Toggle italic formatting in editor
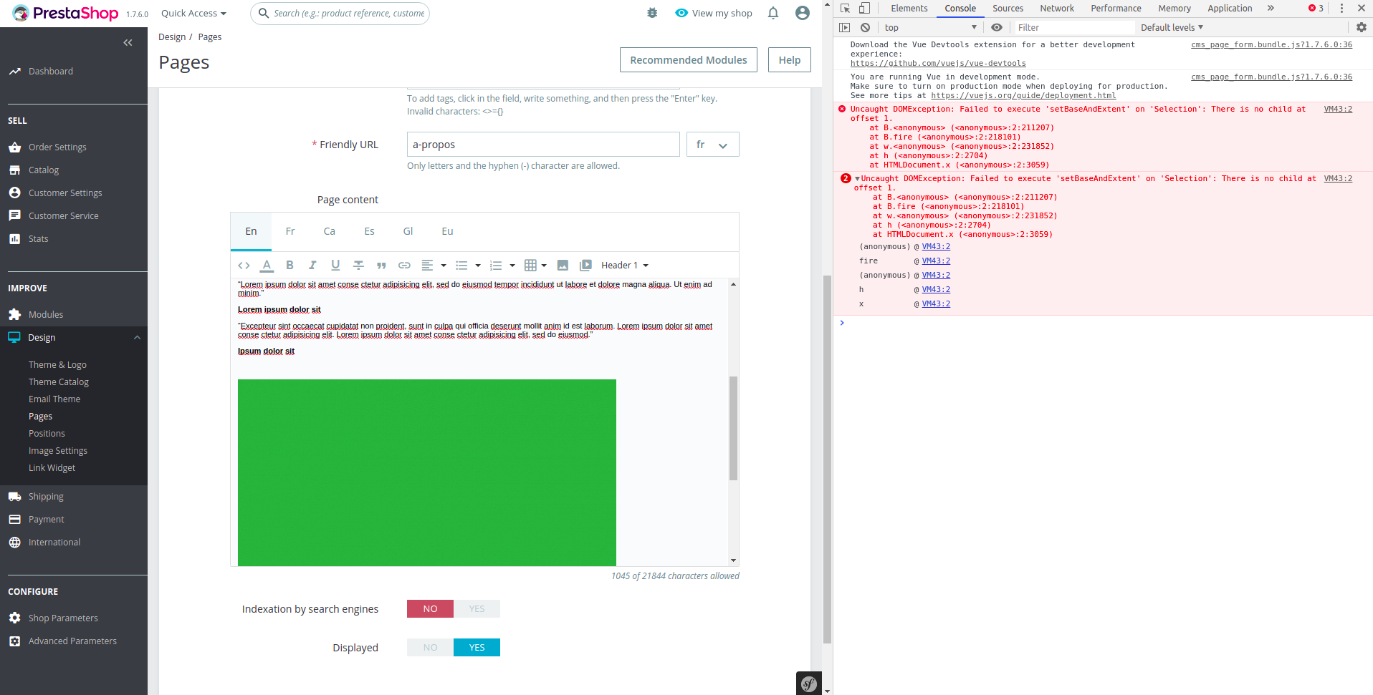This screenshot has height=695, width=1373. pos(312,266)
